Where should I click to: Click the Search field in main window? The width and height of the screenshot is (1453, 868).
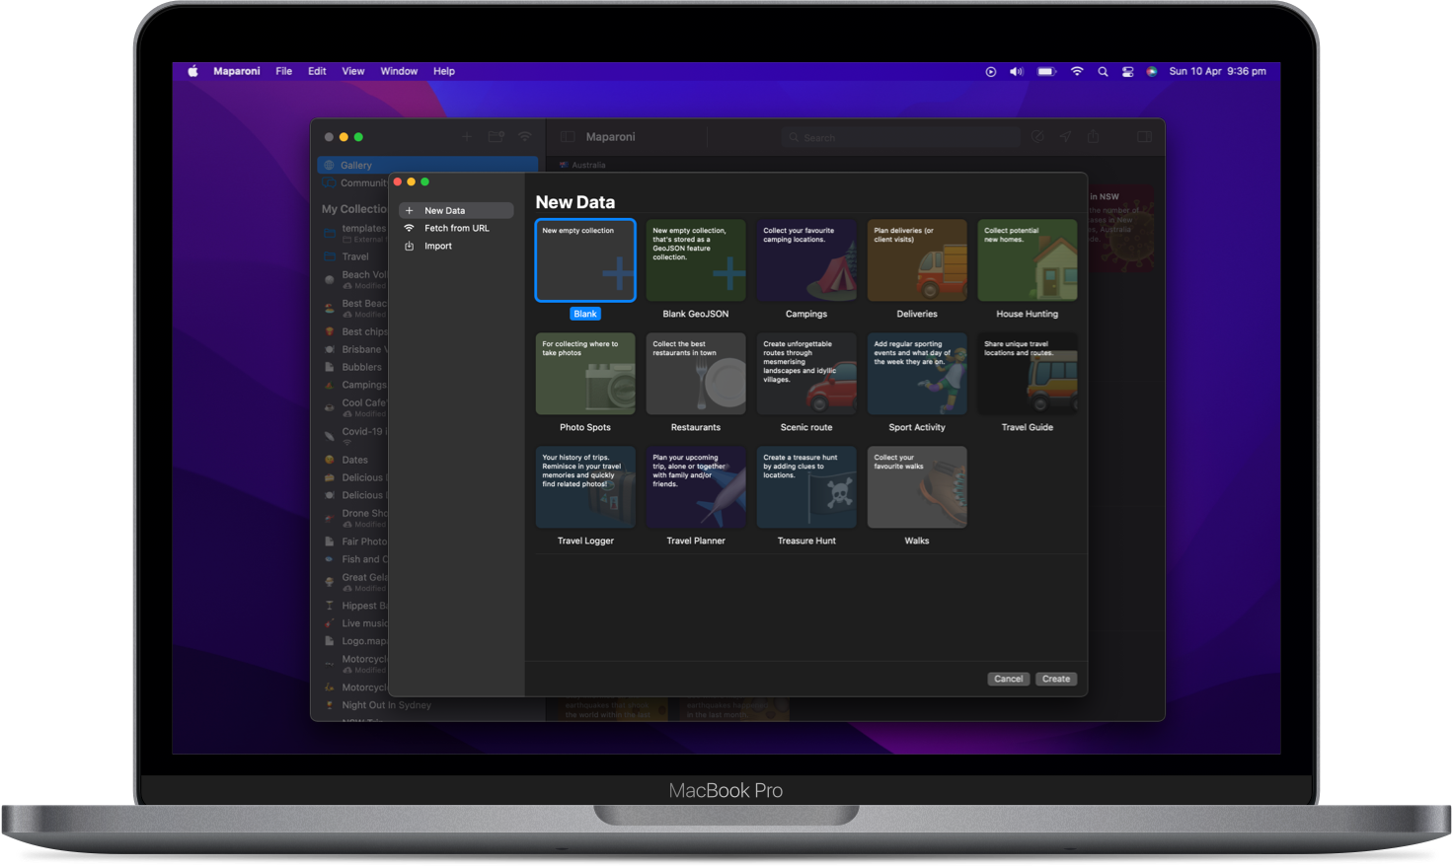(x=901, y=137)
